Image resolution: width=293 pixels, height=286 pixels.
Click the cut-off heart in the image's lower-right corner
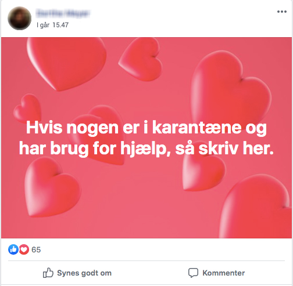pyautogui.click(x=257, y=207)
